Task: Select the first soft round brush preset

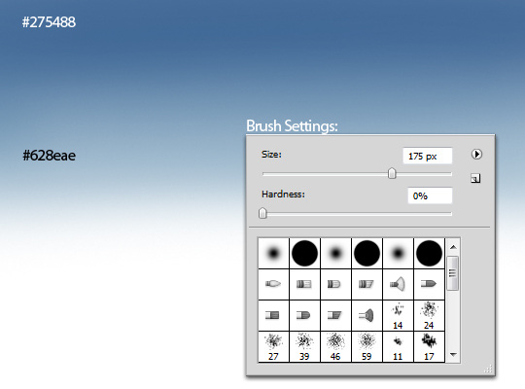Action: (x=273, y=253)
